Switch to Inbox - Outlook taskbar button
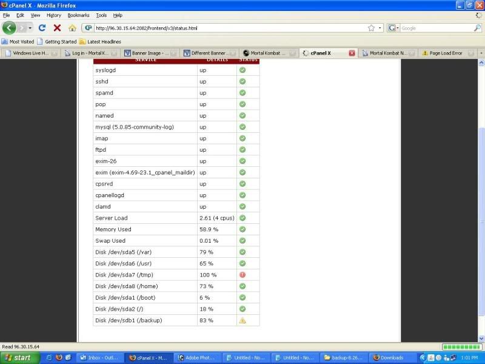485x364 pixels. tap(99, 358)
